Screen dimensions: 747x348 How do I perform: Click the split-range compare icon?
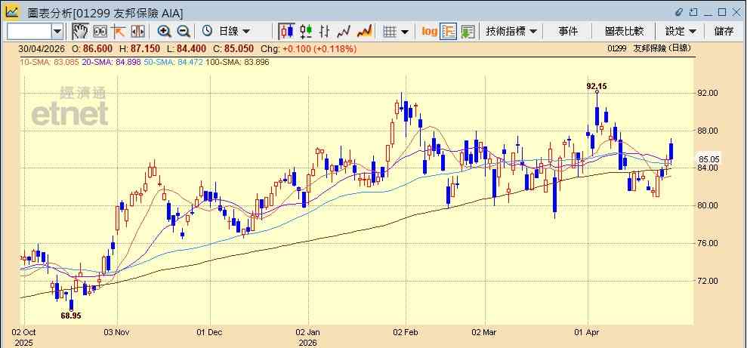tap(137, 32)
